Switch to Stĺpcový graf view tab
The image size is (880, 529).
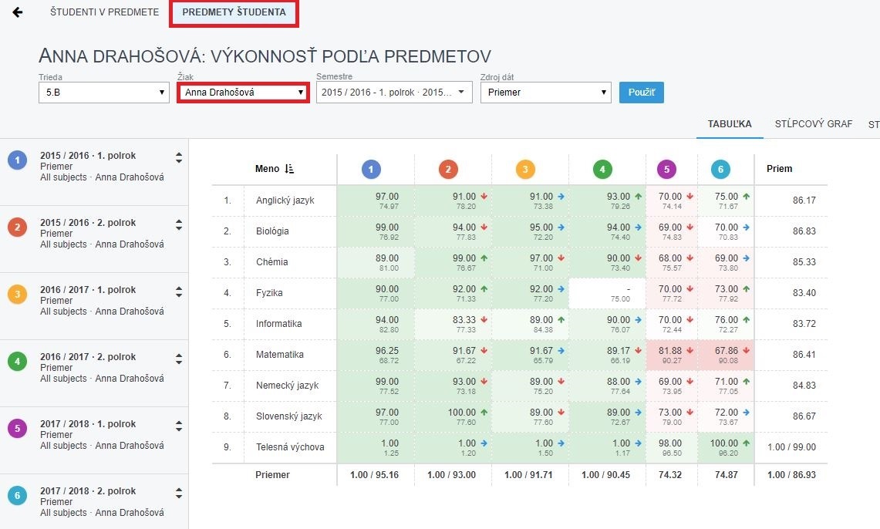pyautogui.click(x=814, y=124)
